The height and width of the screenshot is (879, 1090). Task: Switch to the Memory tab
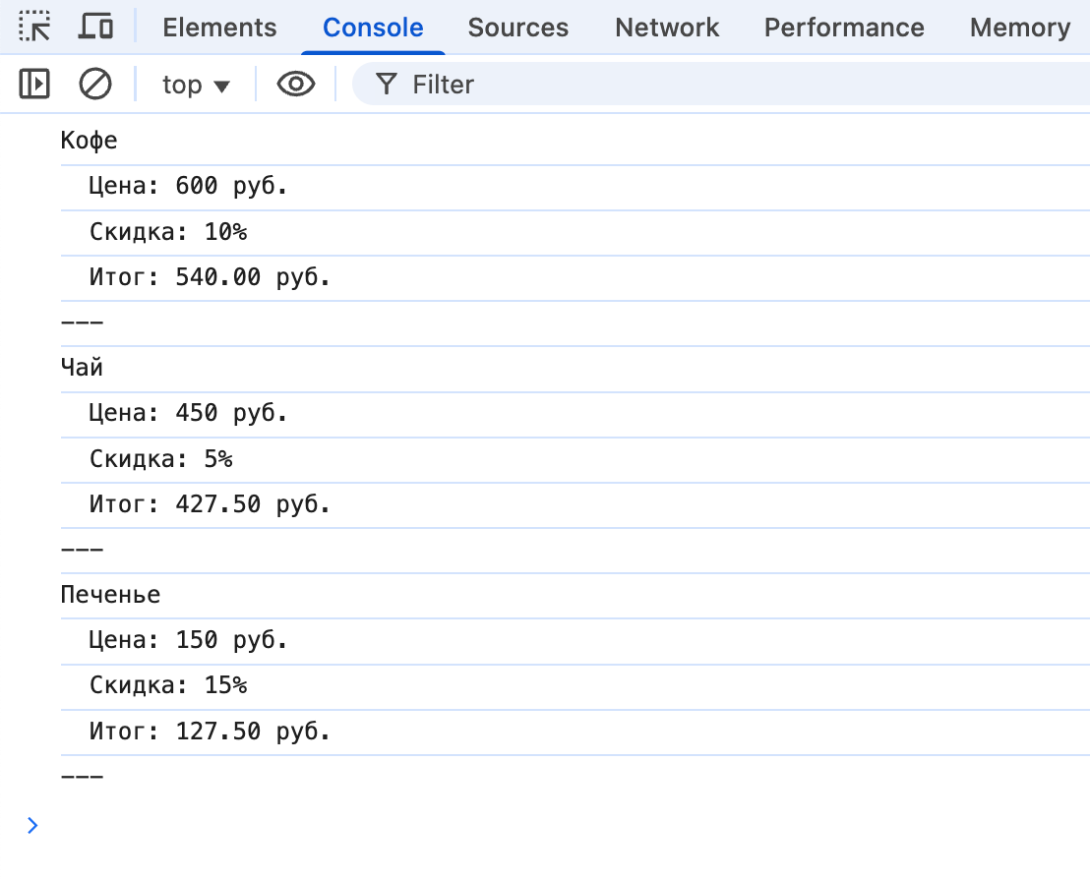coord(1019,28)
